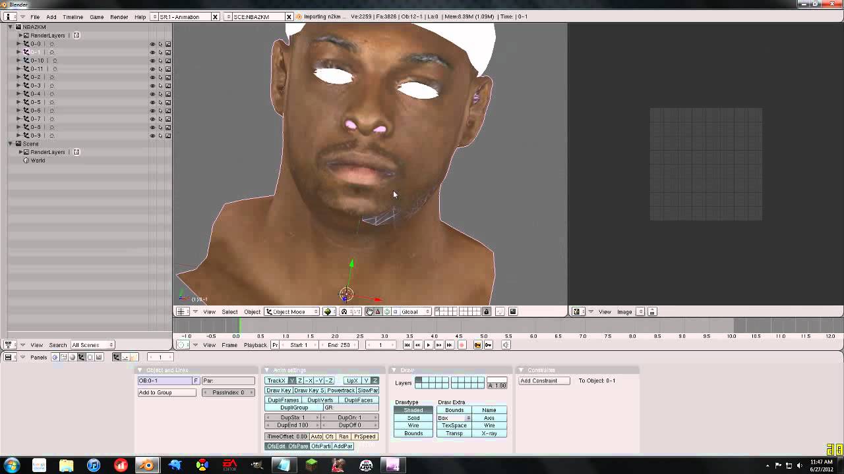This screenshot has height=474, width=844.
Task: Toggle the layer lock icon in 3D header
Action: coord(487,311)
